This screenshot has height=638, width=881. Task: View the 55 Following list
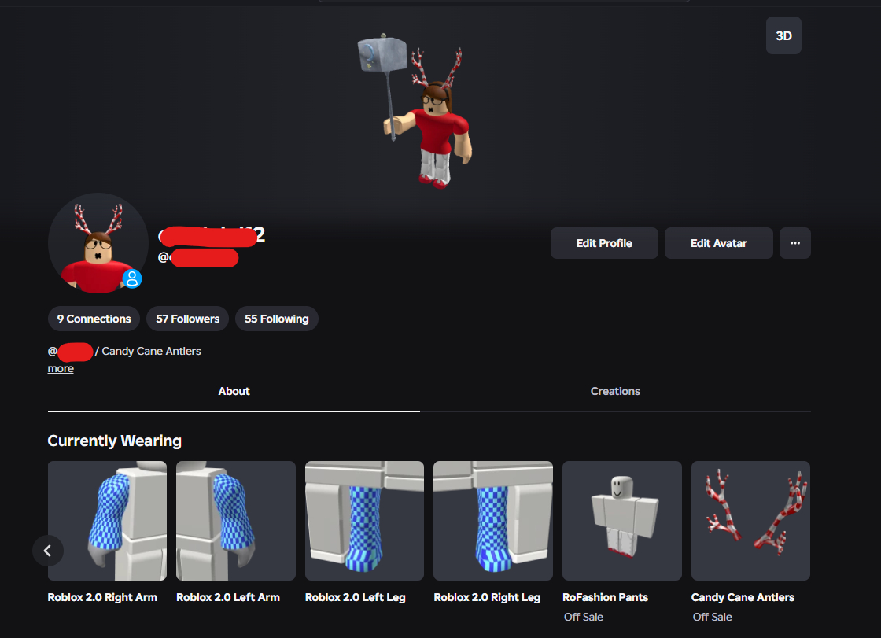(276, 319)
